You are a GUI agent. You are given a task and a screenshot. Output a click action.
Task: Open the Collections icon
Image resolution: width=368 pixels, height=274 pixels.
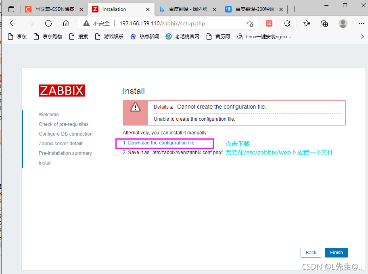[324, 23]
